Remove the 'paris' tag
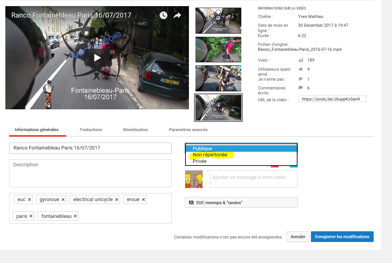This screenshot has height=263, width=392. click(x=31, y=216)
